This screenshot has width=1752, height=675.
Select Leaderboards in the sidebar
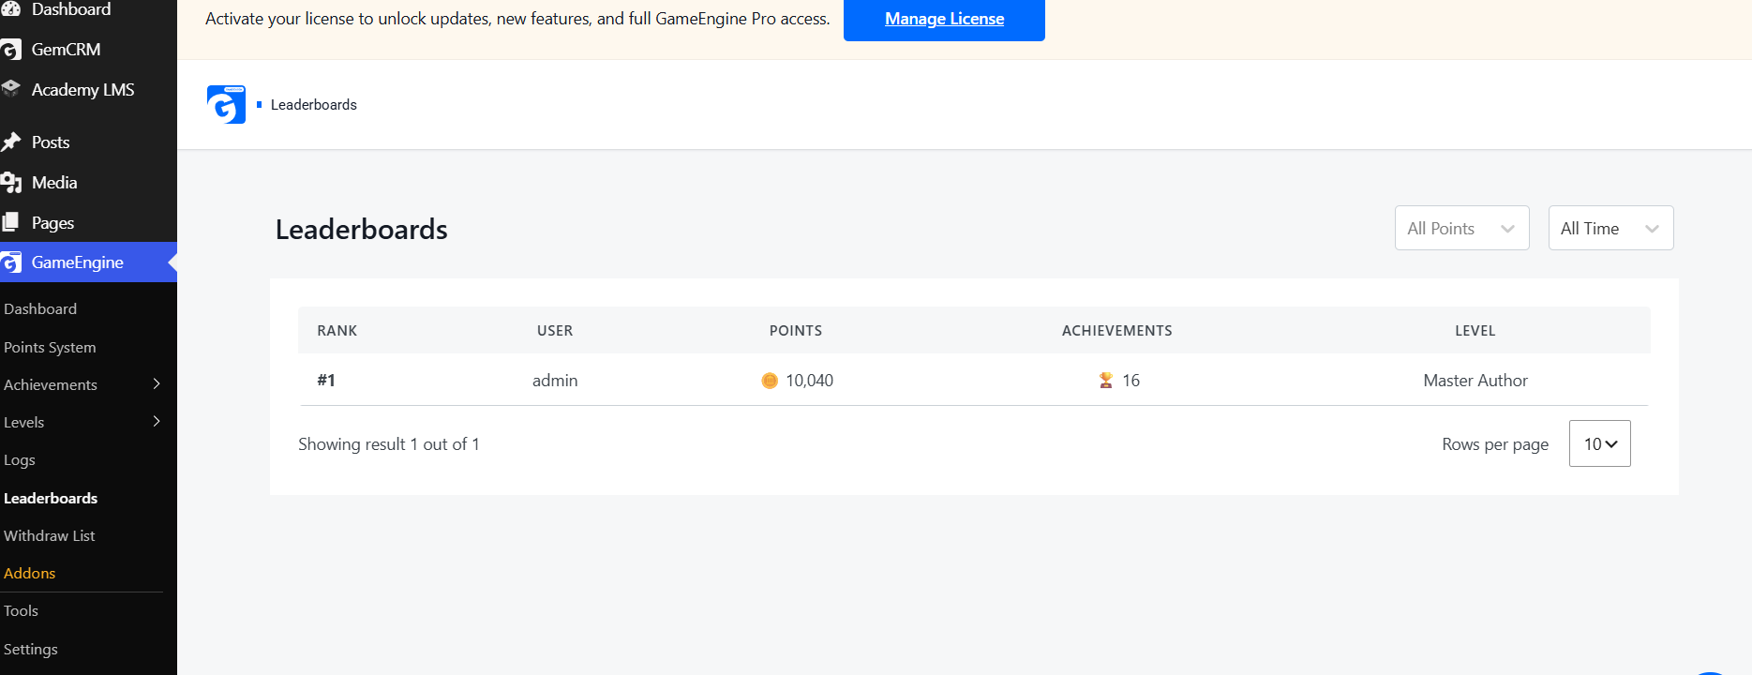click(x=51, y=498)
